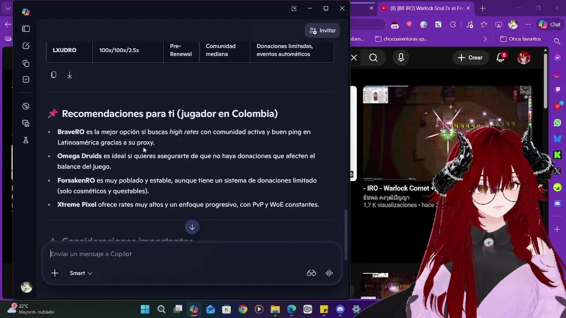Open the weather widget showing 22°C
566x318 pixels.
pyautogui.click(x=31, y=309)
